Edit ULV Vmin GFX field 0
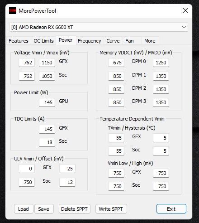Image resolution: width=199 pixels, height=223 pixels. point(27,169)
